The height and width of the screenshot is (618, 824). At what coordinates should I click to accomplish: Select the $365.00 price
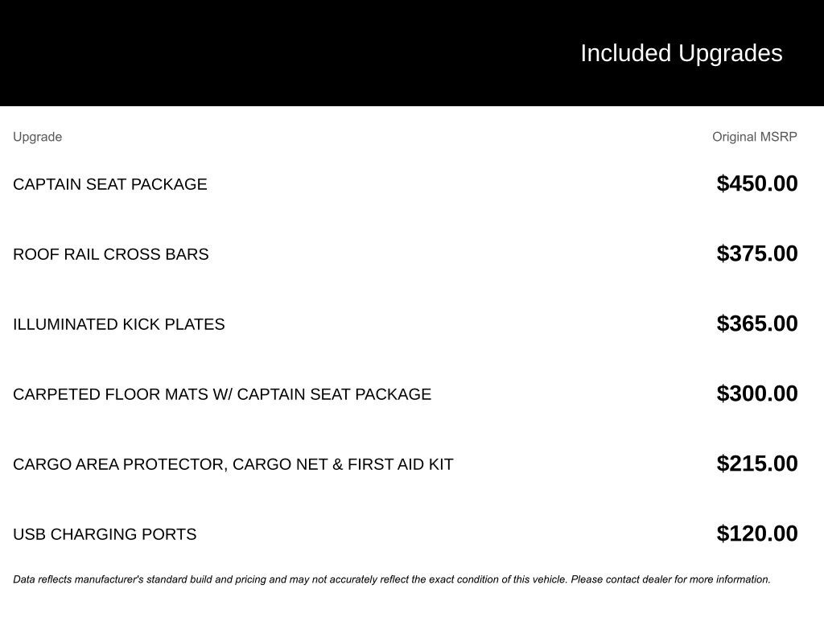(757, 323)
